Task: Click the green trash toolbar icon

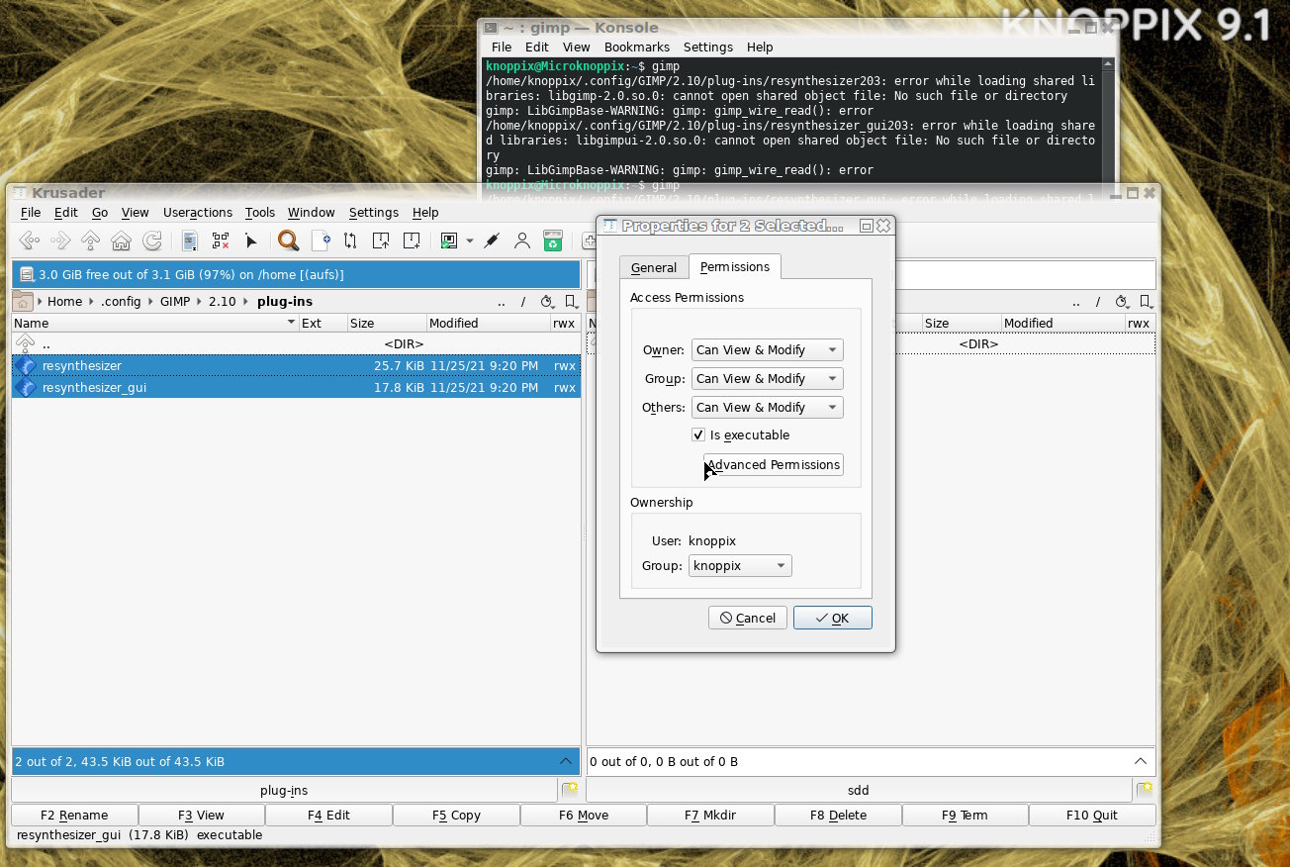Action: [x=553, y=241]
